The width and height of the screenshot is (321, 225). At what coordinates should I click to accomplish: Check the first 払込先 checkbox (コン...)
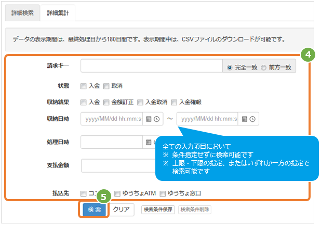83,193
